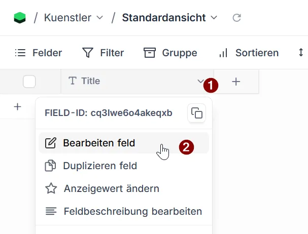Click the green NocoDB base logo
The height and width of the screenshot is (234, 308).
[19, 18]
